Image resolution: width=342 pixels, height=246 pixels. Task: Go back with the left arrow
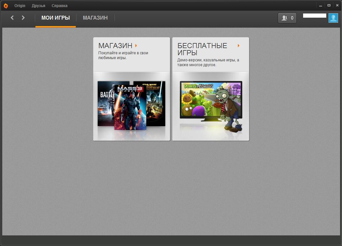pyautogui.click(x=12, y=18)
